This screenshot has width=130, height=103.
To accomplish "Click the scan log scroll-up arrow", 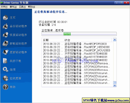I will 115,40.
